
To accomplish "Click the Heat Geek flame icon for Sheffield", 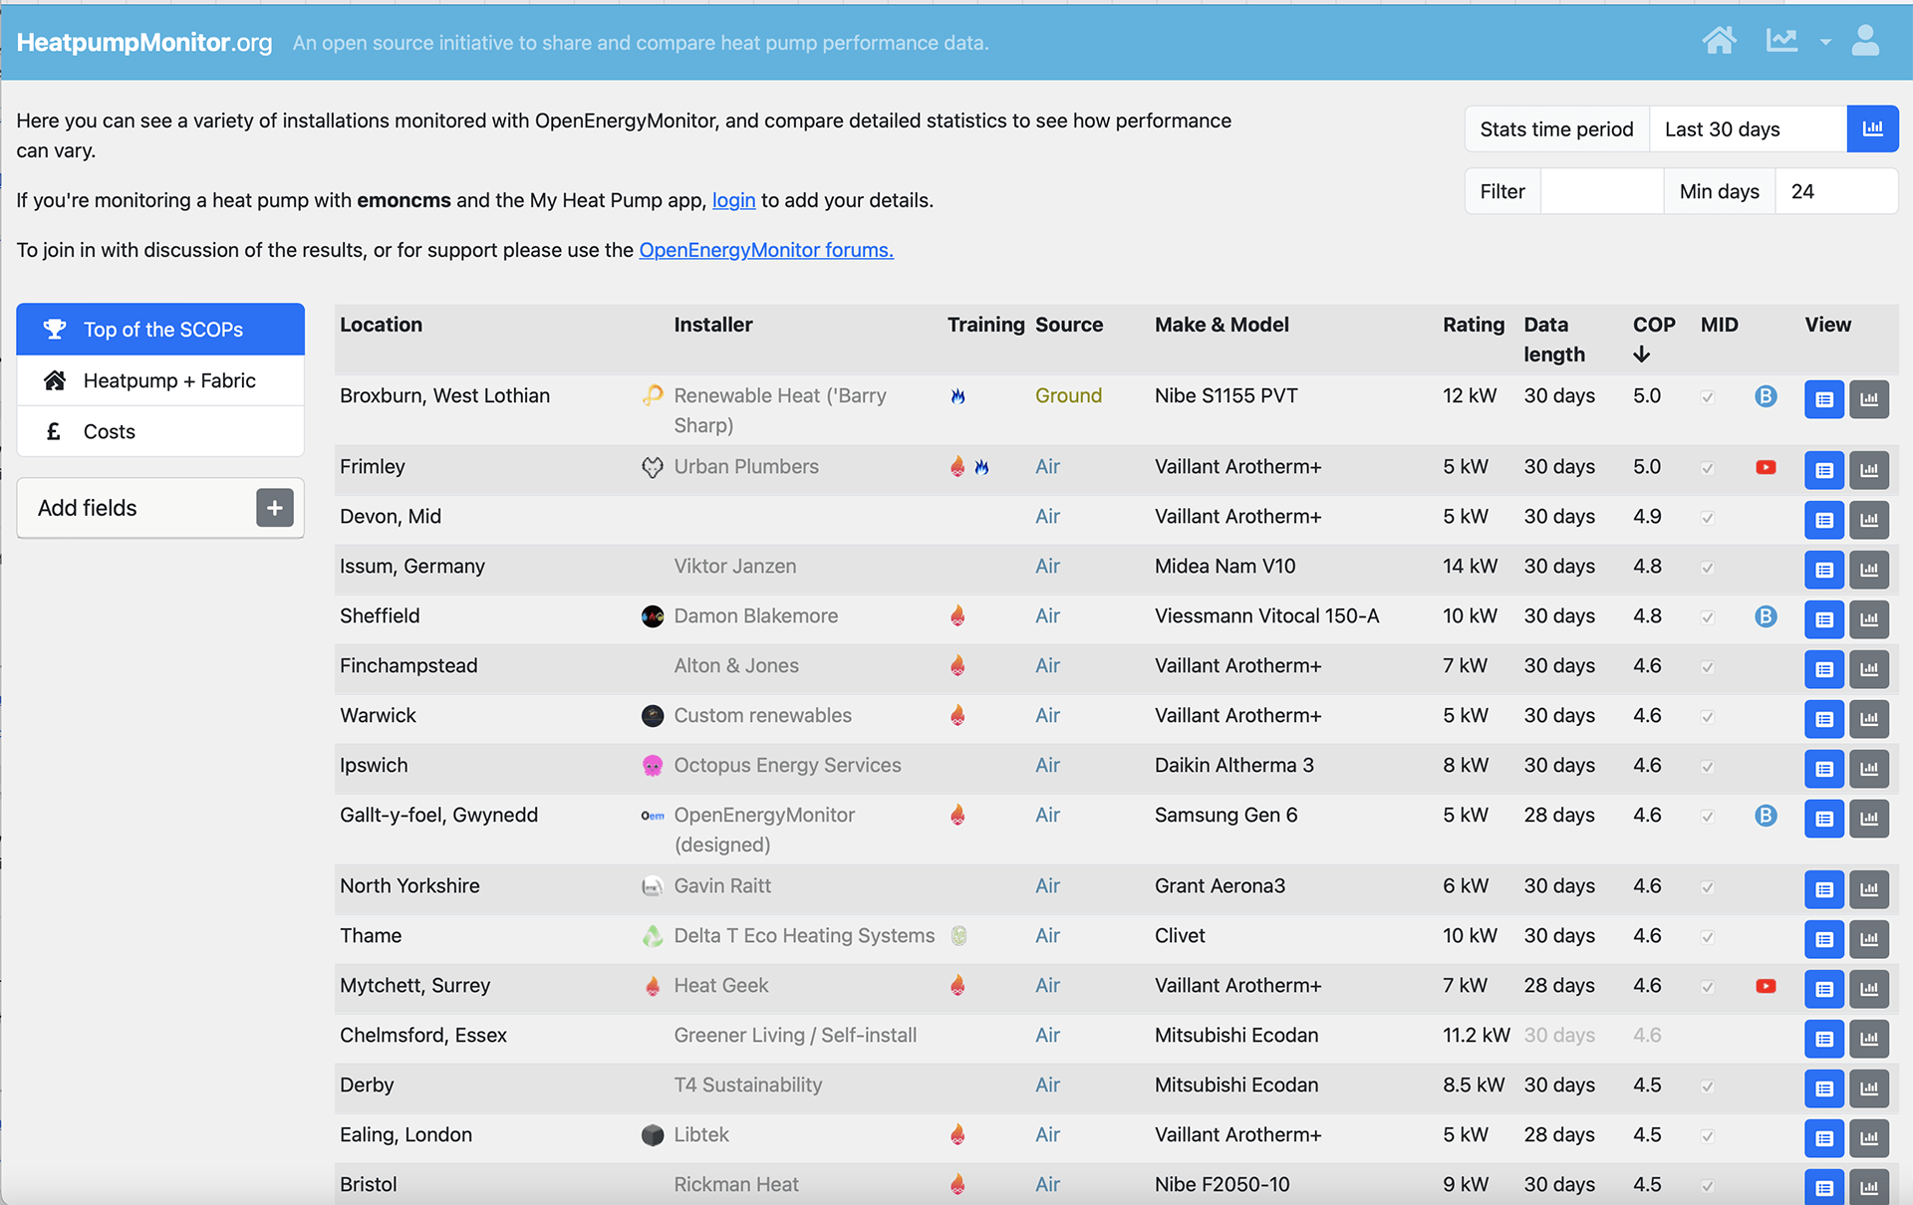I will pos(957,615).
